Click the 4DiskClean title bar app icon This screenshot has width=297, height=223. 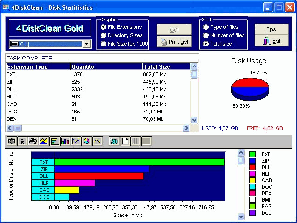click(6, 7)
